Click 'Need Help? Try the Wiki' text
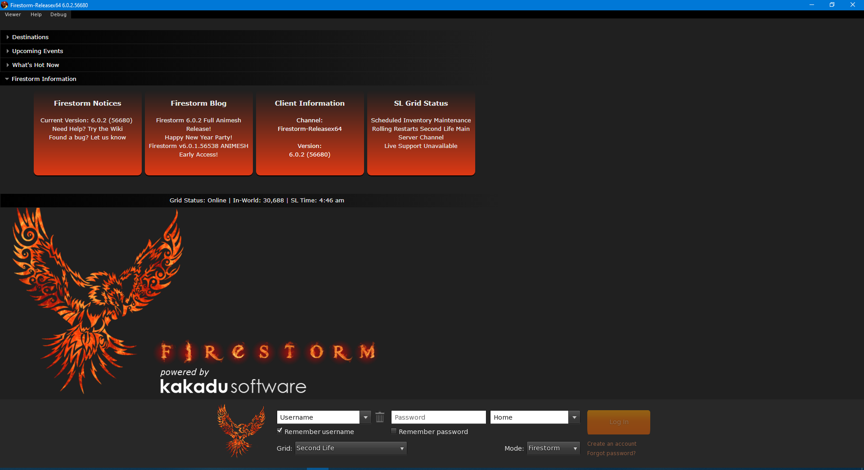The image size is (864, 470). click(87, 129)
